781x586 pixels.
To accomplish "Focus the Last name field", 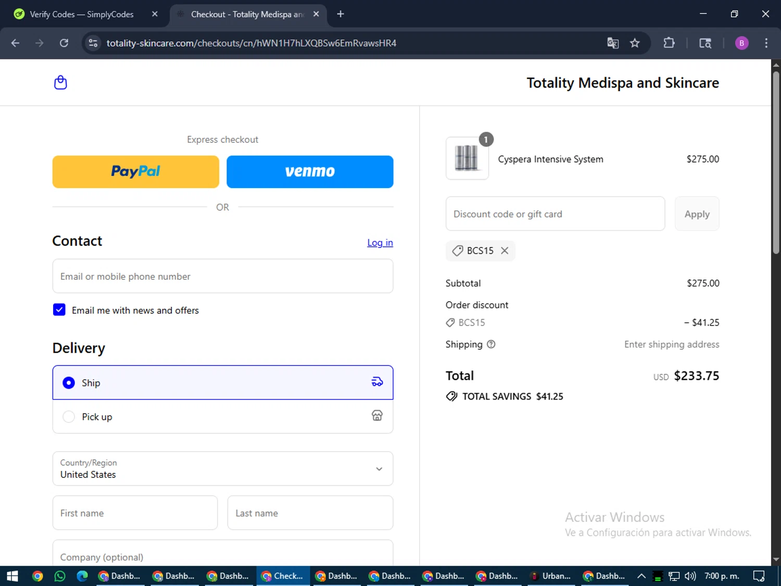I will pos(310,513).
